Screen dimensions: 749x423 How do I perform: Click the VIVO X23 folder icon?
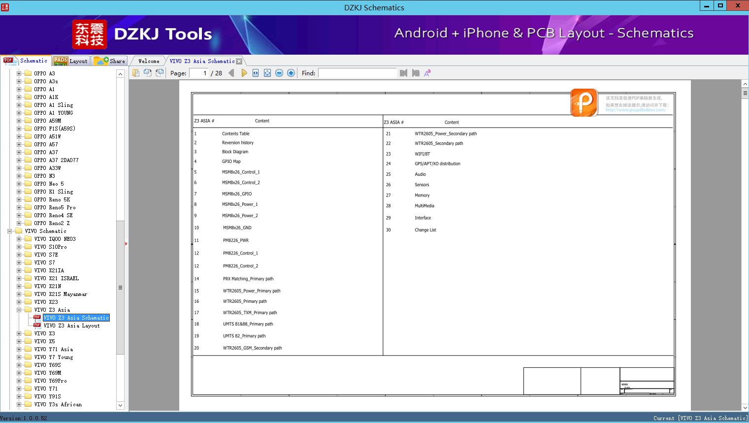pos(28,302)
